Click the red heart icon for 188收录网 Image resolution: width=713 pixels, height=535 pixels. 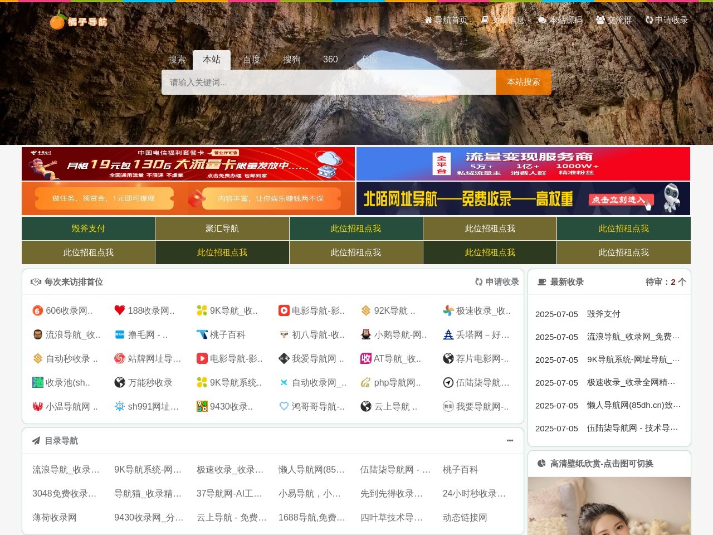coord(119,310)
